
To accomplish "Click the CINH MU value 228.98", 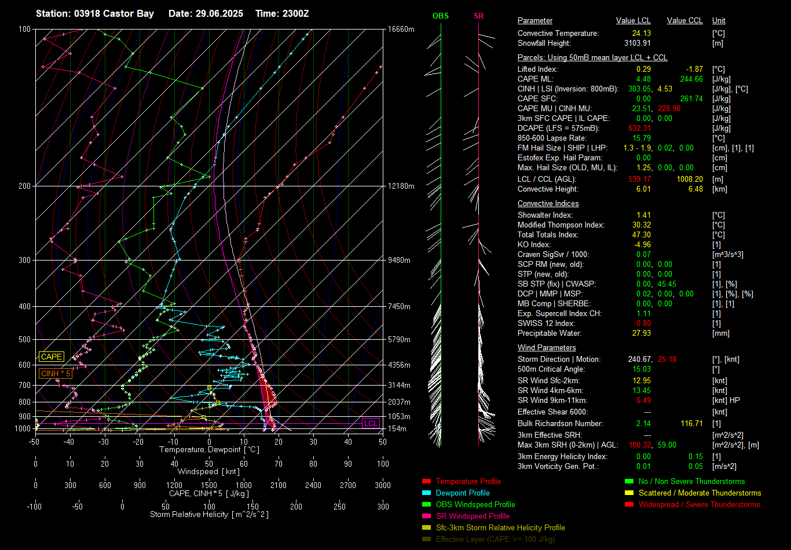I will click(669, 108).
